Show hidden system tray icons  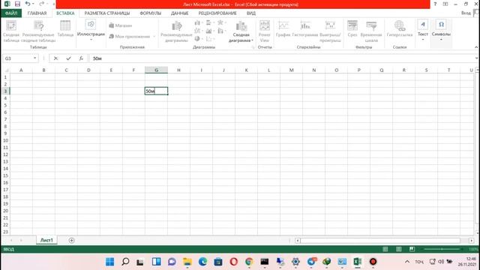click(407, 262)
